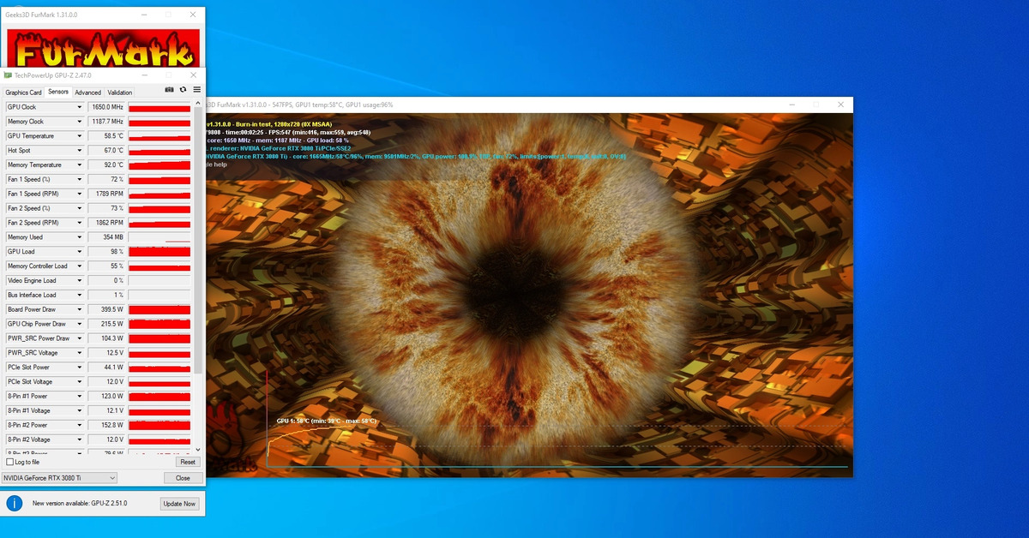Open the Advanced tab

tap(87, 93)
